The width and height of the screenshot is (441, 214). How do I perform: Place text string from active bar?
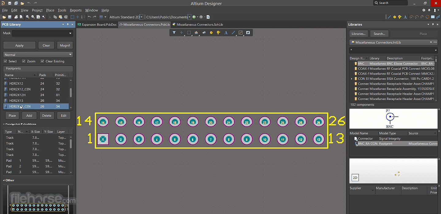(x=226, y=32)
